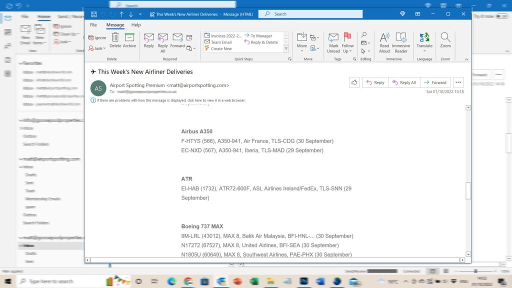Switch to the Help tab

coord(136,25)
